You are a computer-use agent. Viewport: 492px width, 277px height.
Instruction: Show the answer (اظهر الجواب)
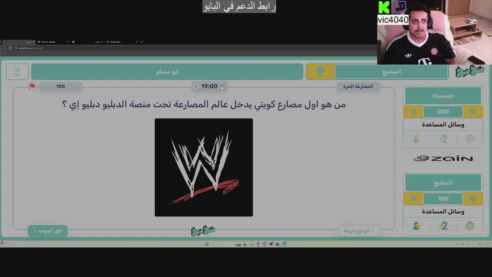[x=48, y=231]
